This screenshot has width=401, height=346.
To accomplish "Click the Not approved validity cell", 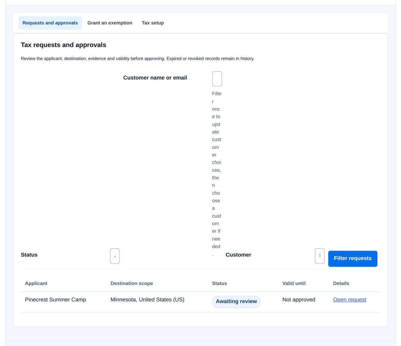I will tap(299, 300).
